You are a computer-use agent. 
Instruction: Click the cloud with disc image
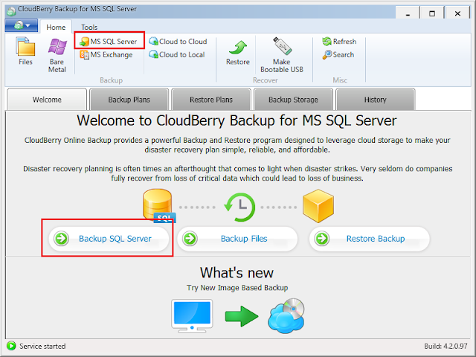pyautogui.click(x=286, y=315)
